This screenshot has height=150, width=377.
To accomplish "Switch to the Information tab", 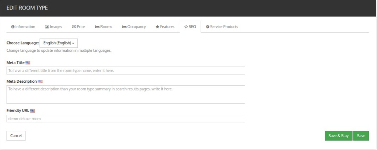I will [23, 27].
